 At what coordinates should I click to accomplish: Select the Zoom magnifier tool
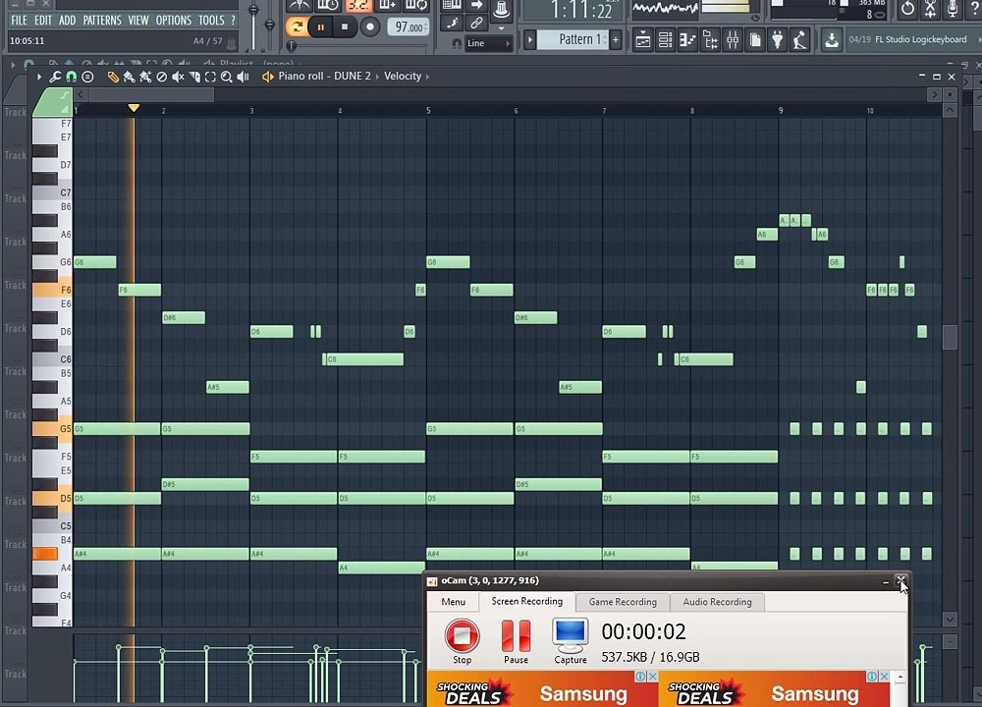[x=227, y=77]
